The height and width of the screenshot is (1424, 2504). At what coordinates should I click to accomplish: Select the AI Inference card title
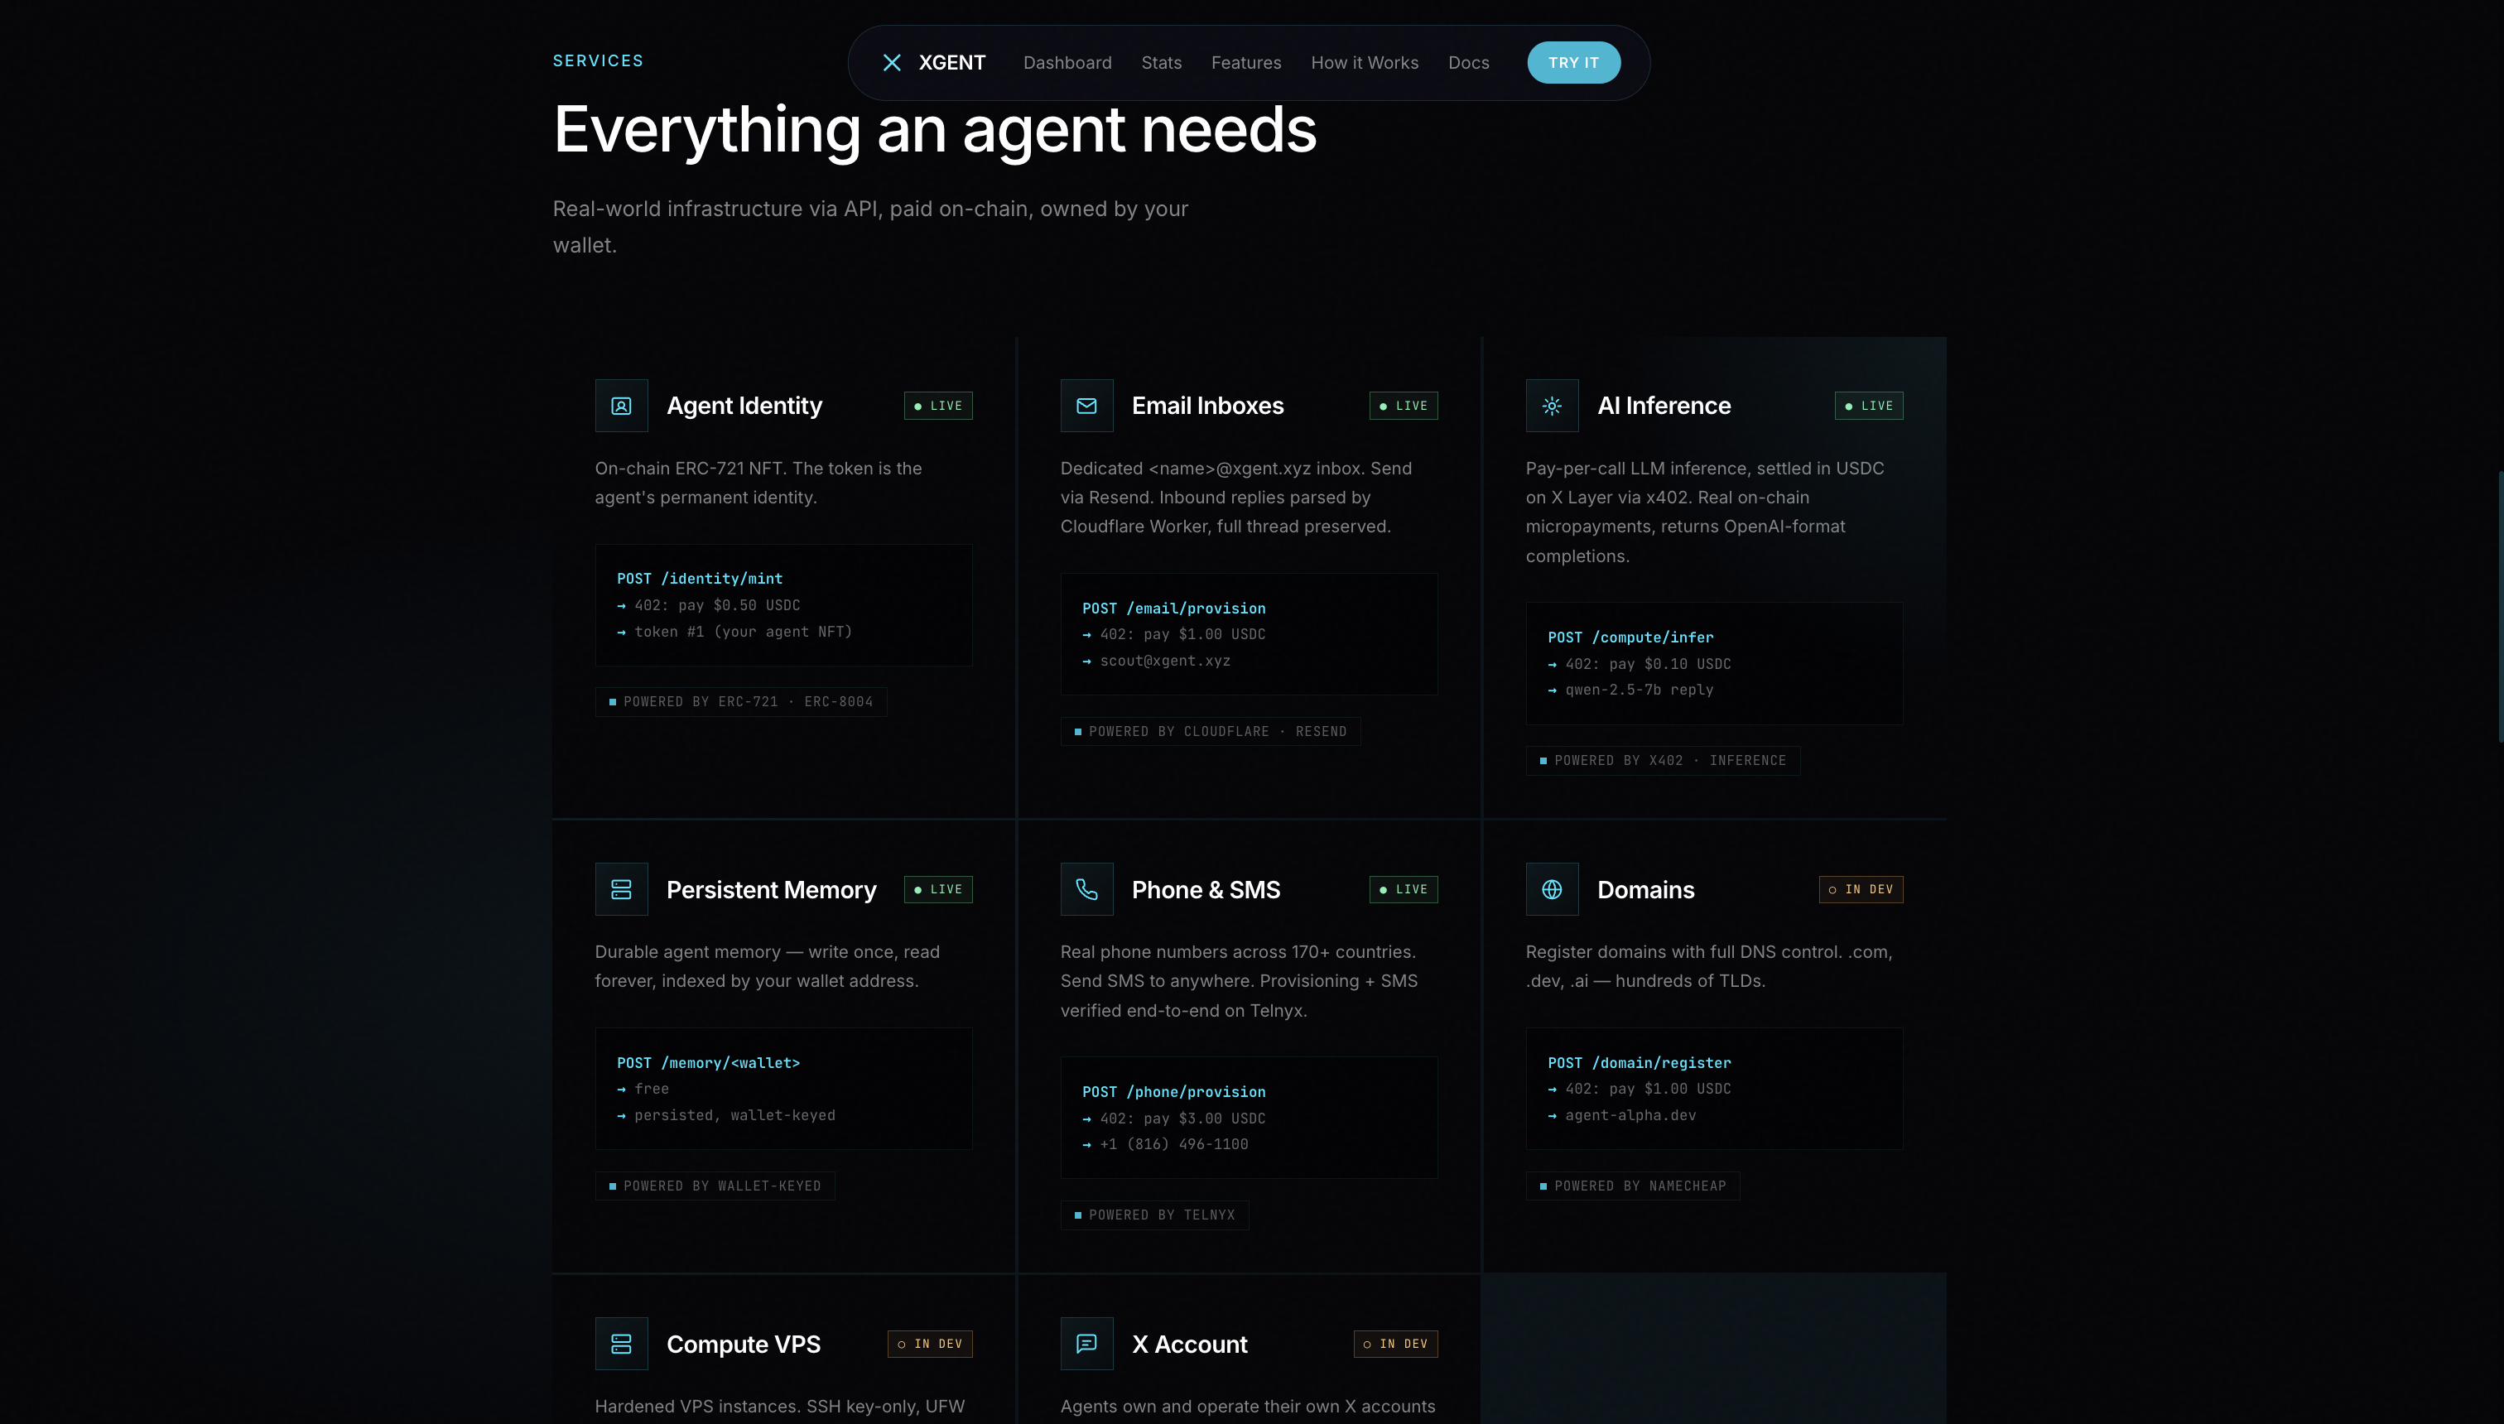click(x=1664, y=406)
